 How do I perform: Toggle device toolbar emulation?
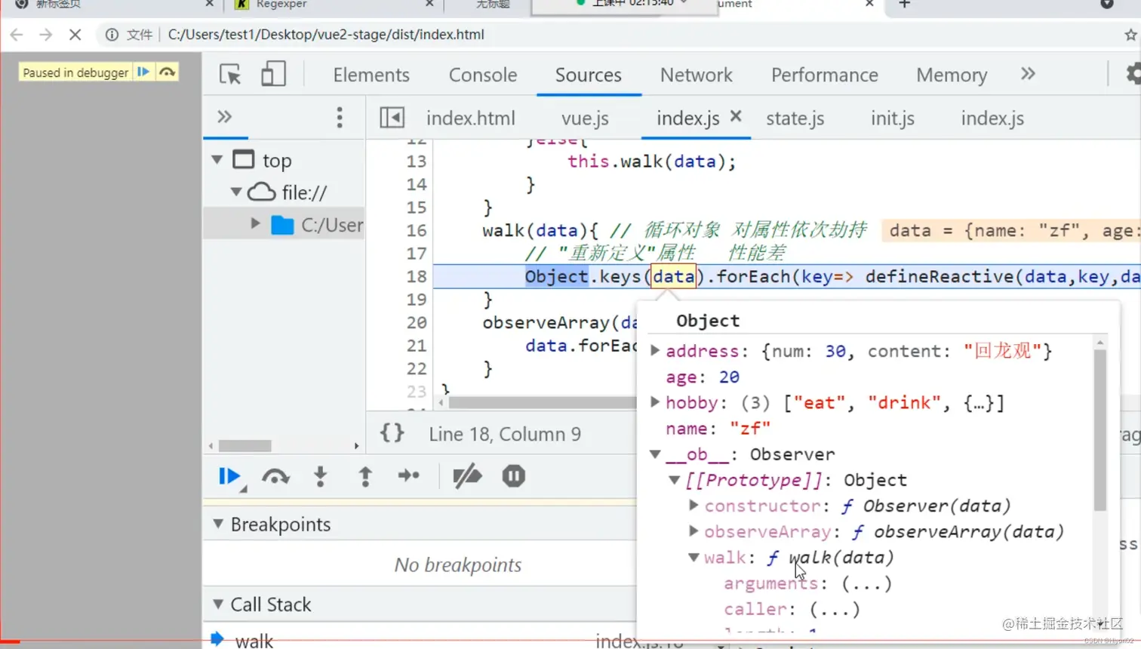(273, 74)
